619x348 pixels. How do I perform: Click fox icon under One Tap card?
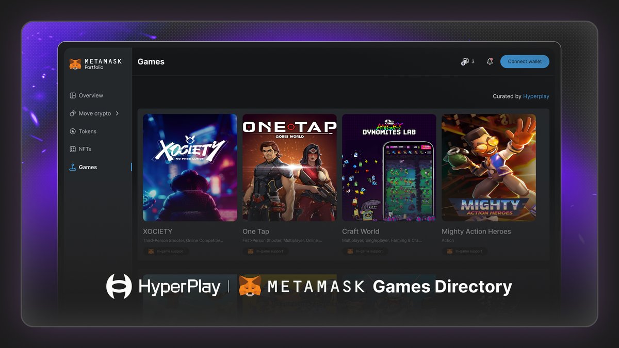[251, 251]
